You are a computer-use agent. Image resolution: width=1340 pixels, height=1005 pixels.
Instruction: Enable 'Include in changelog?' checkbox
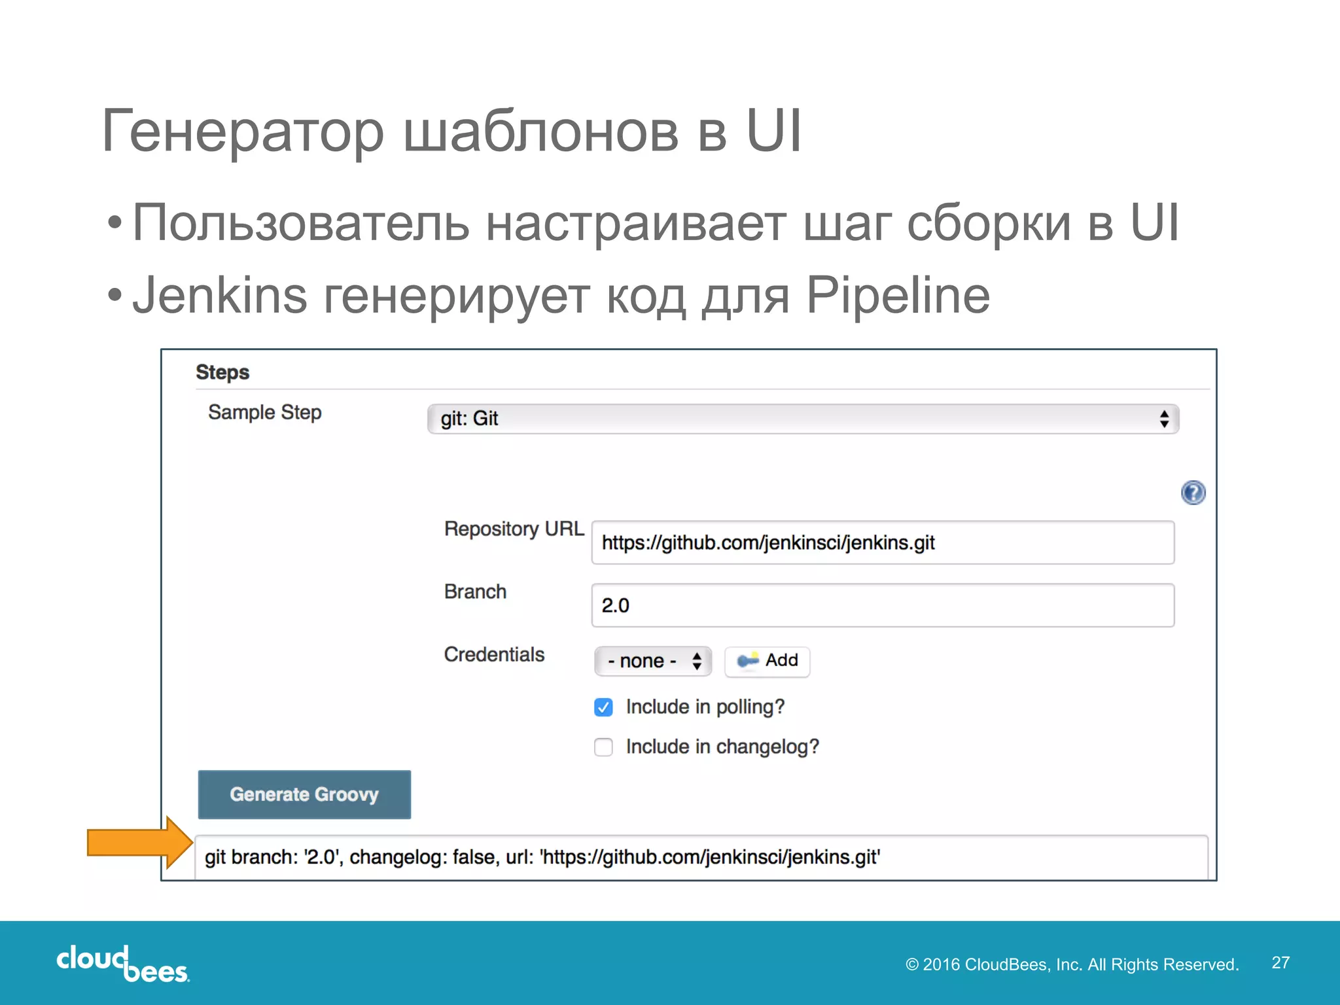(603, 747)
